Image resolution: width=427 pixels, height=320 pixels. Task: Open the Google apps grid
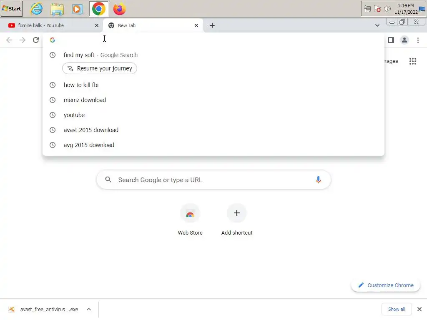(412, 61)
